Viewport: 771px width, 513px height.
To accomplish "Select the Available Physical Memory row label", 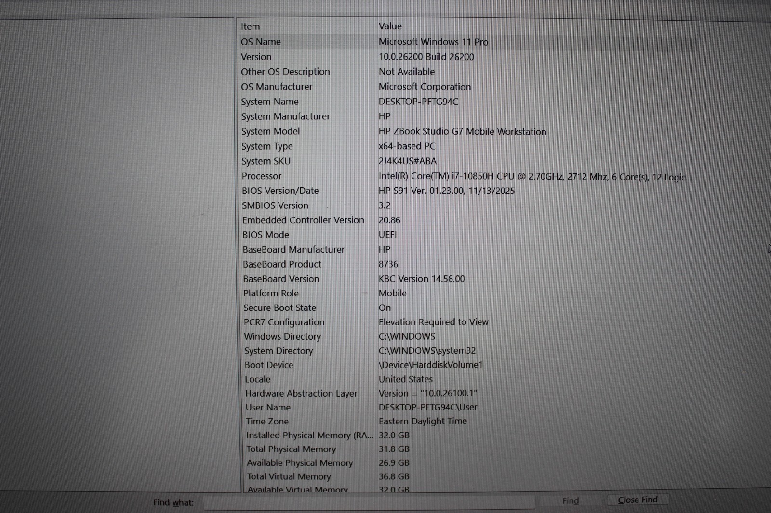I will tap(300, 463).
